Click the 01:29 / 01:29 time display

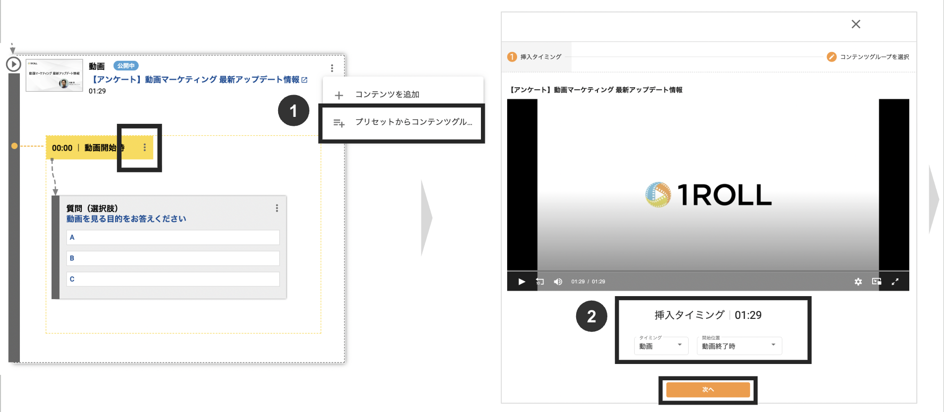(588, 282)
